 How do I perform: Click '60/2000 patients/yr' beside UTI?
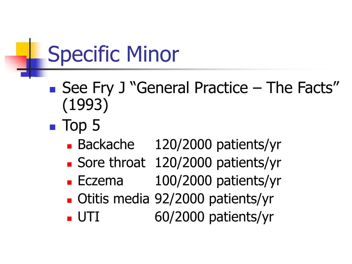pyautogui.click(x=214, y=217)
